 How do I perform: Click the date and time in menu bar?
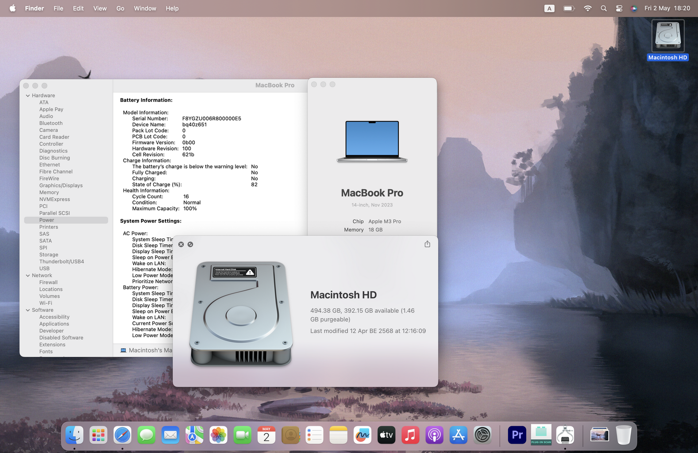pos(667,8)
